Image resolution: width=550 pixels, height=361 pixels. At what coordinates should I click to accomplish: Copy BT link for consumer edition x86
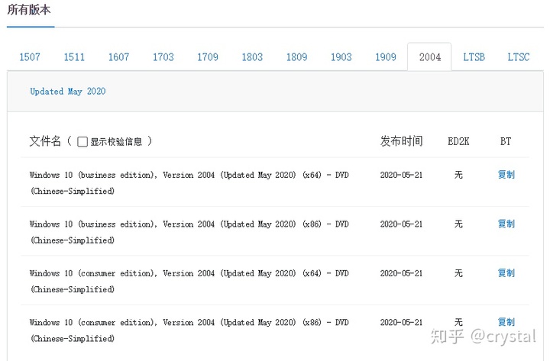coord(506,322)
